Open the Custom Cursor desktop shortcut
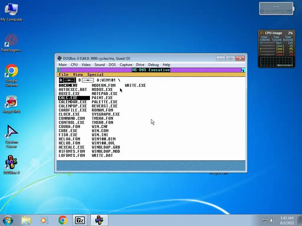This screenshot has width=302, height=226. point(12,137)
